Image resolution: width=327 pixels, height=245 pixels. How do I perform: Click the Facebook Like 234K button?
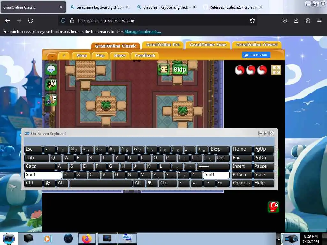[x=256, y=55]
